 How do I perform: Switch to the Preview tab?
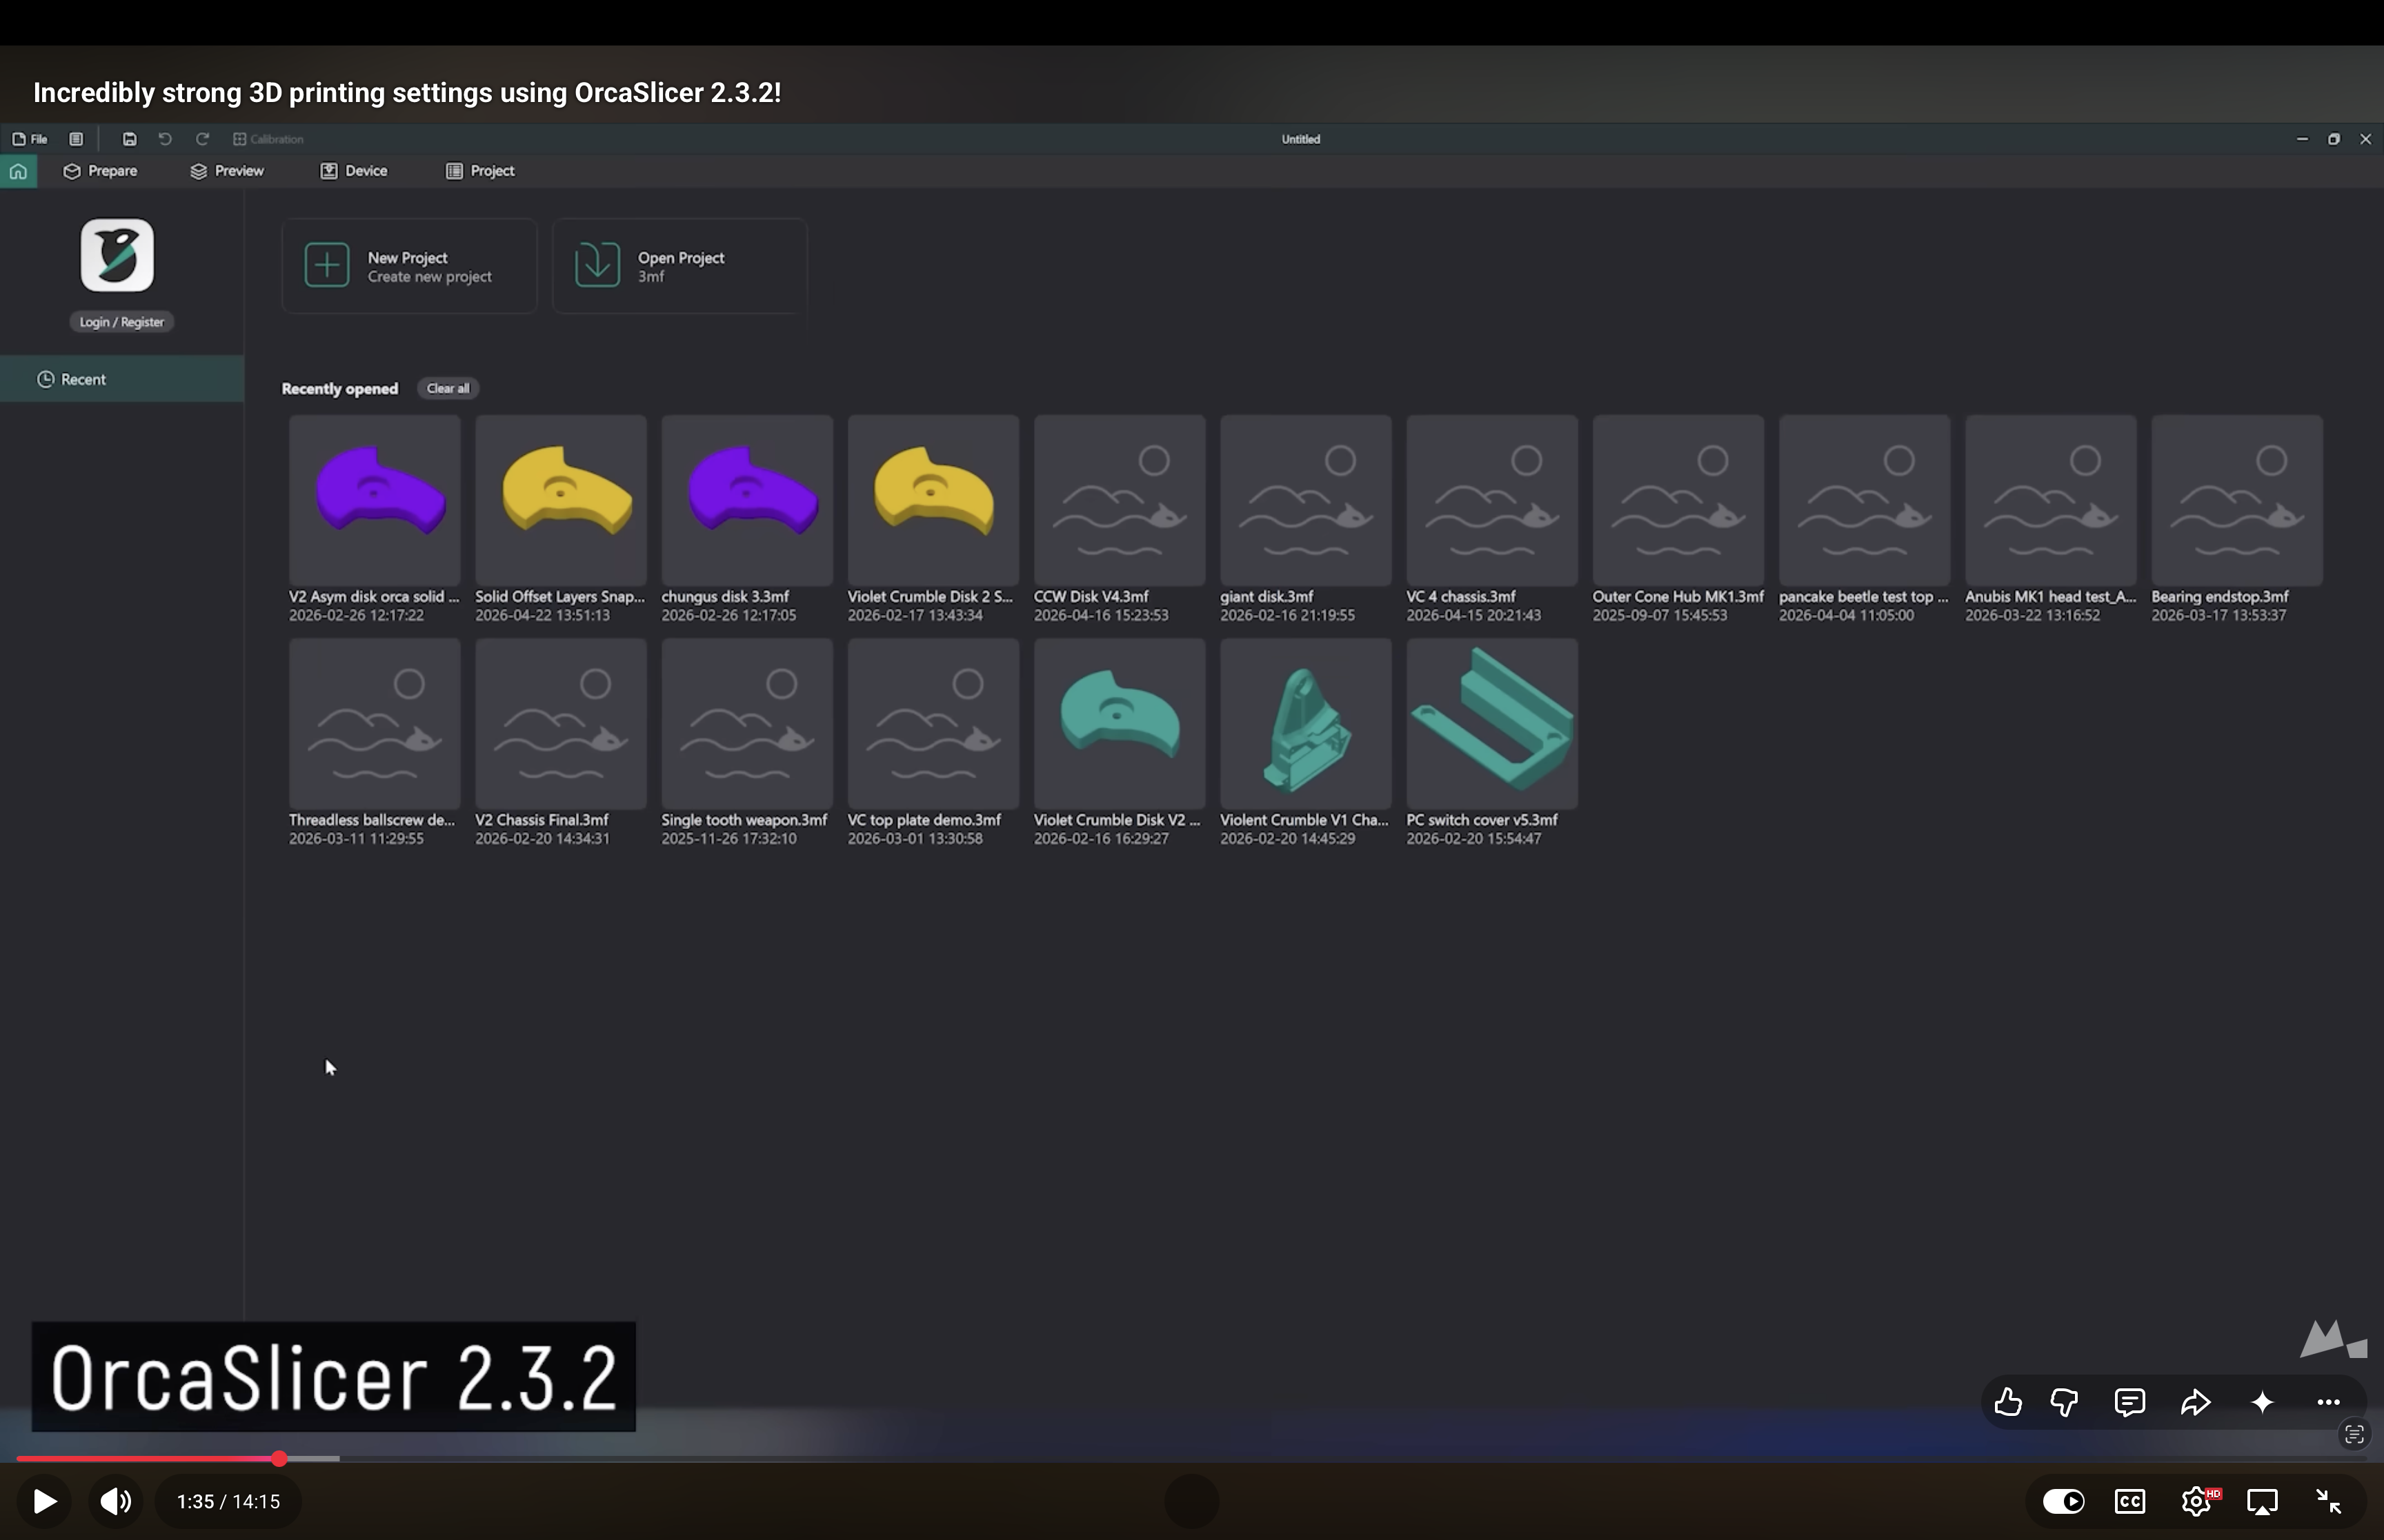click(x=227, y=171)
